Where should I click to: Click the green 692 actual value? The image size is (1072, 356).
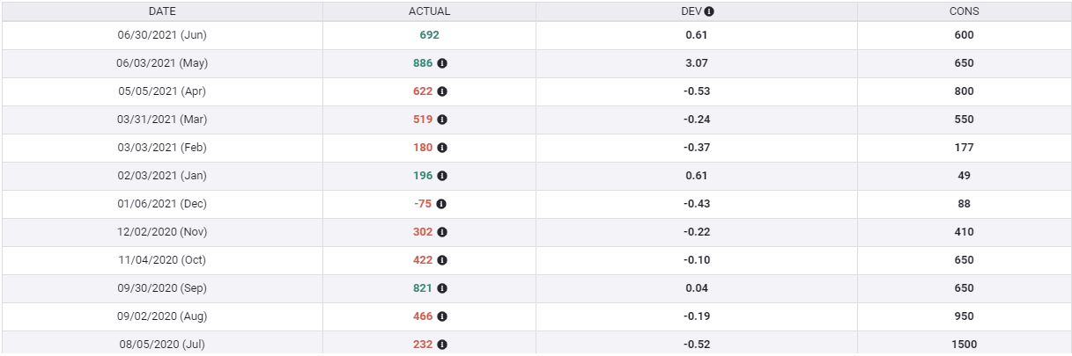429,35
